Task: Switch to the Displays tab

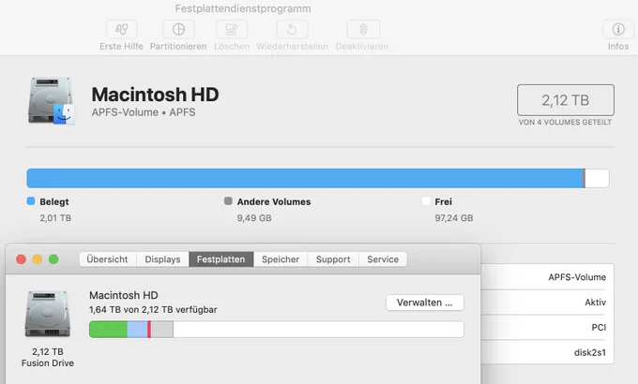Action: (x=162, y=259)
